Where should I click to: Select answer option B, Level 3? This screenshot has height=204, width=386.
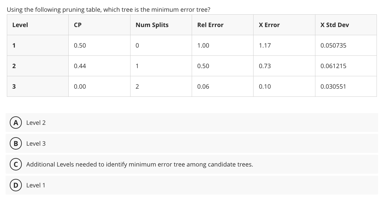tap(36, 143)
